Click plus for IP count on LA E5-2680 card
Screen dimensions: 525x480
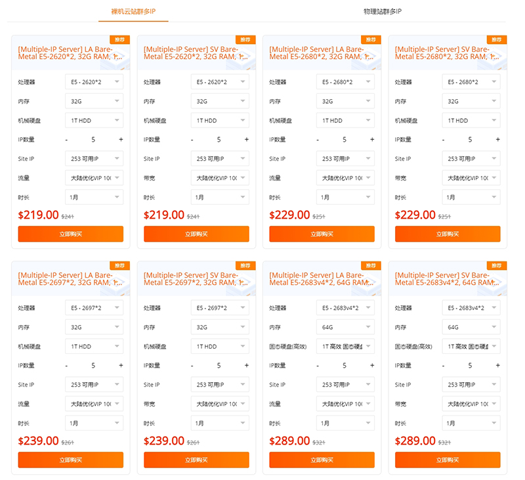tap(372, 139)
